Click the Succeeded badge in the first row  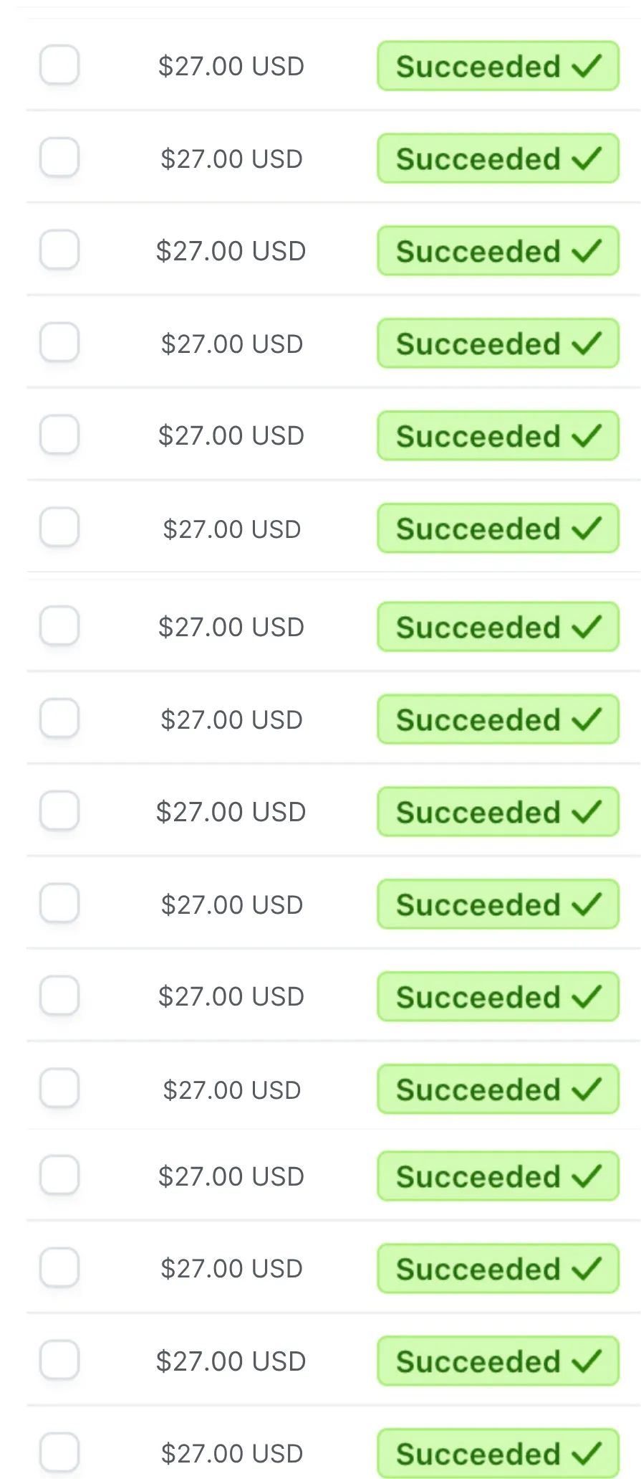click(498, 66)
